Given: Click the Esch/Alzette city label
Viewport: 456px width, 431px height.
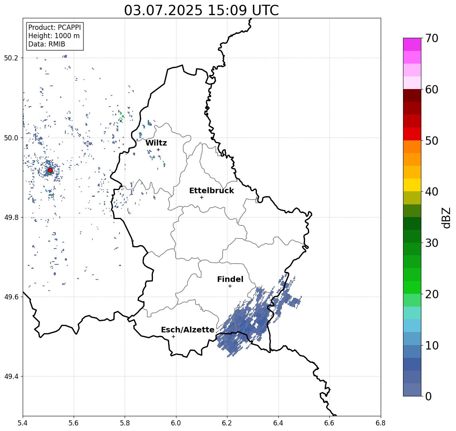Looking at the screenshot, I should [188, 330].
